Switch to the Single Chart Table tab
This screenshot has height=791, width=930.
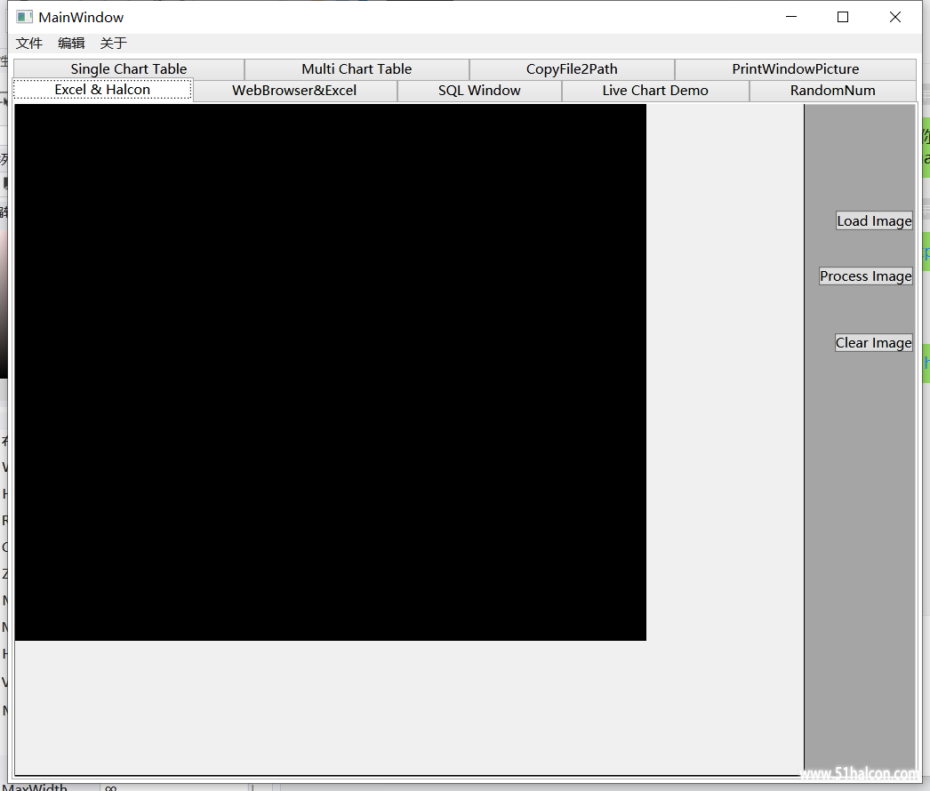tap(129, 68)
